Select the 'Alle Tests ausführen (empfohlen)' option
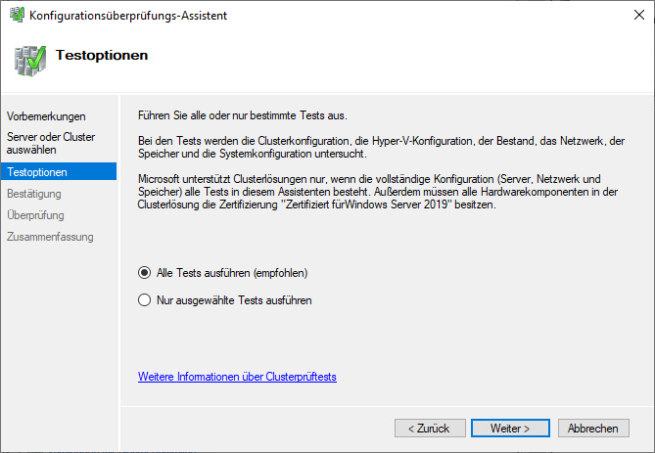The image size is (655, 453). (x=145, y=273)
